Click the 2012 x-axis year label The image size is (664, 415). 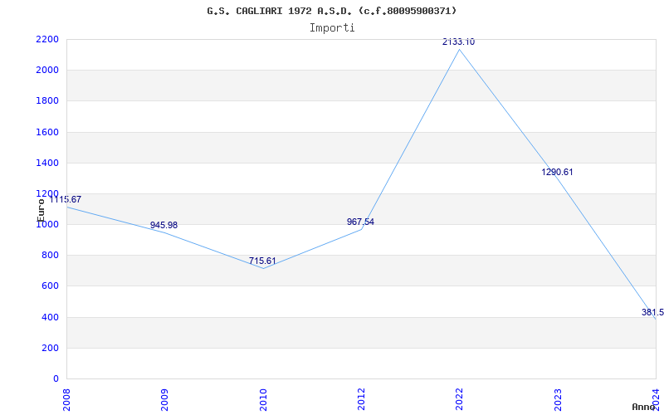tap(361, 399)
